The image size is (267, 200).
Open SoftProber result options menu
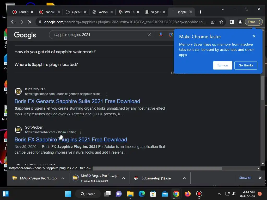[81, 132]
